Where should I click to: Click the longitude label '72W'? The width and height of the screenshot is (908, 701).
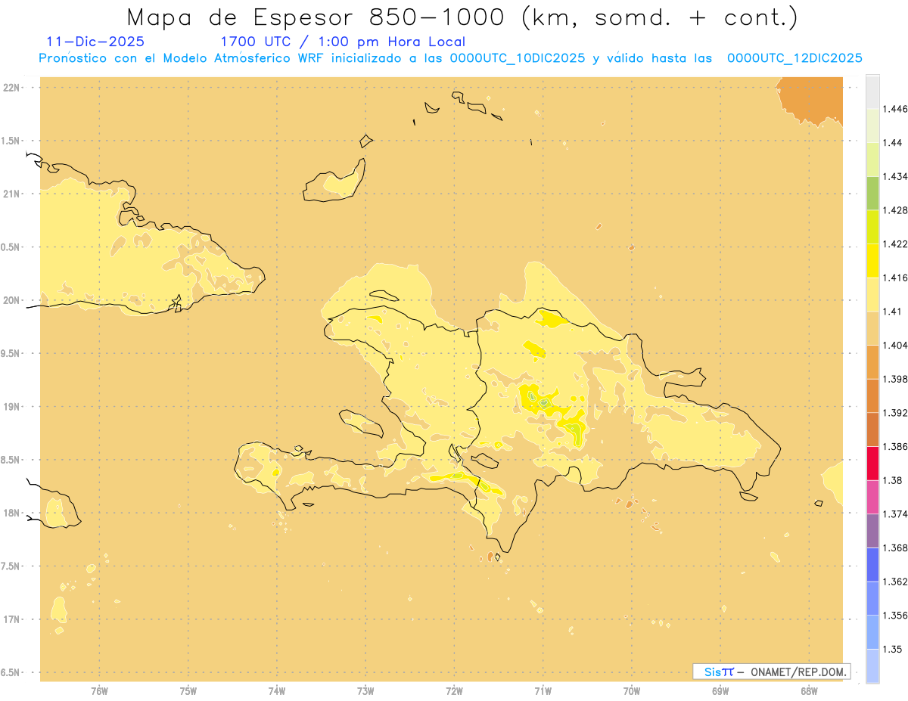[455, 690]
